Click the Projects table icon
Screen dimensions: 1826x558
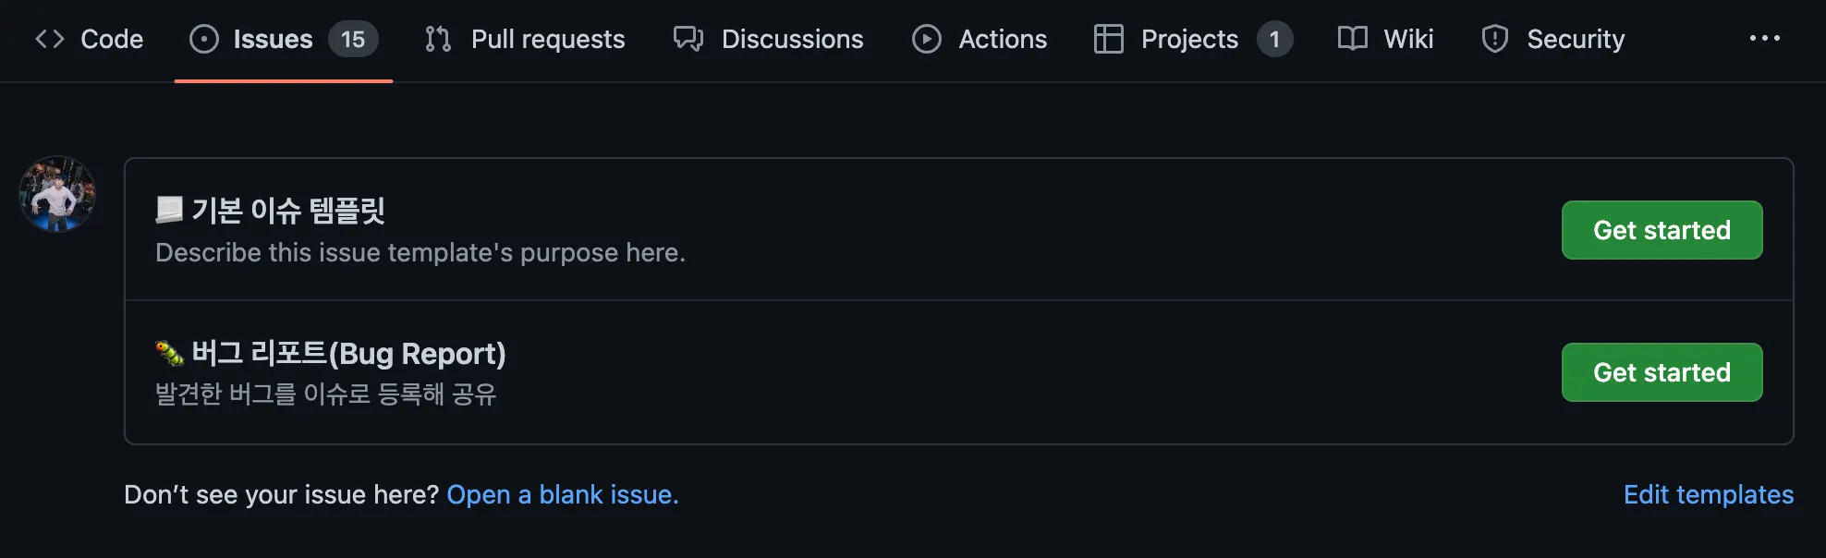(1108, 39)
